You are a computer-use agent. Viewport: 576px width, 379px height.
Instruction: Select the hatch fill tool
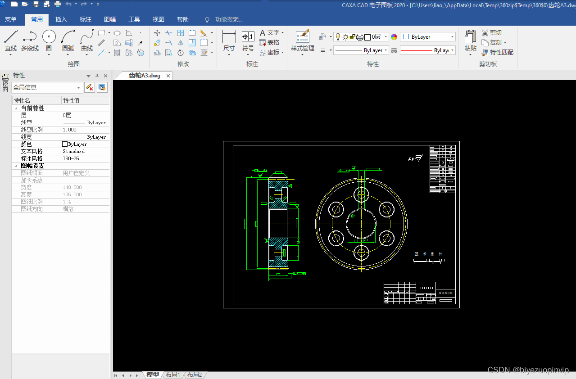pos(117,53)
